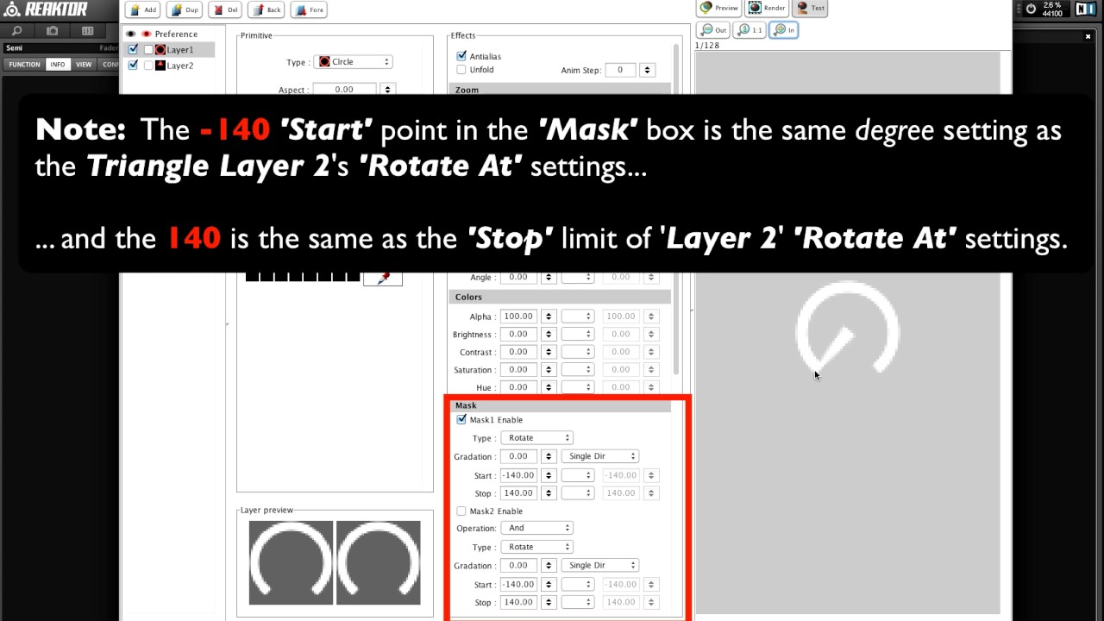Open Hue animation curve dropdown
This screenshot has height=621, width=1104.
578,388
